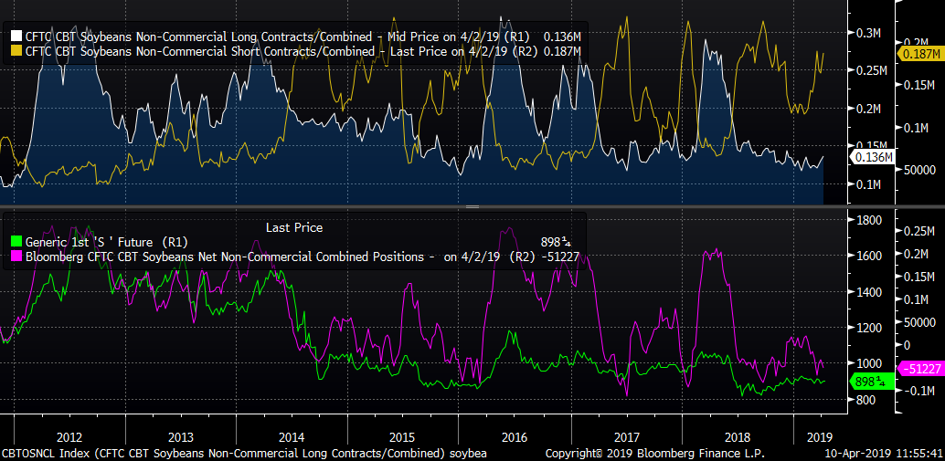The image size is (945, 461).
Task: Click the green Generic 1st 'S' Future swatch
Action: coord(14,243)
